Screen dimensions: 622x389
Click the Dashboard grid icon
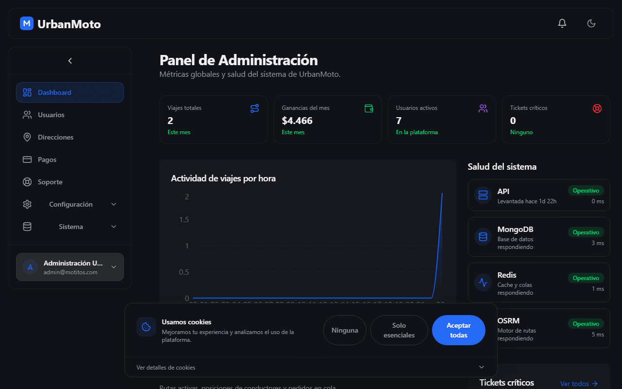click(27, 92)
